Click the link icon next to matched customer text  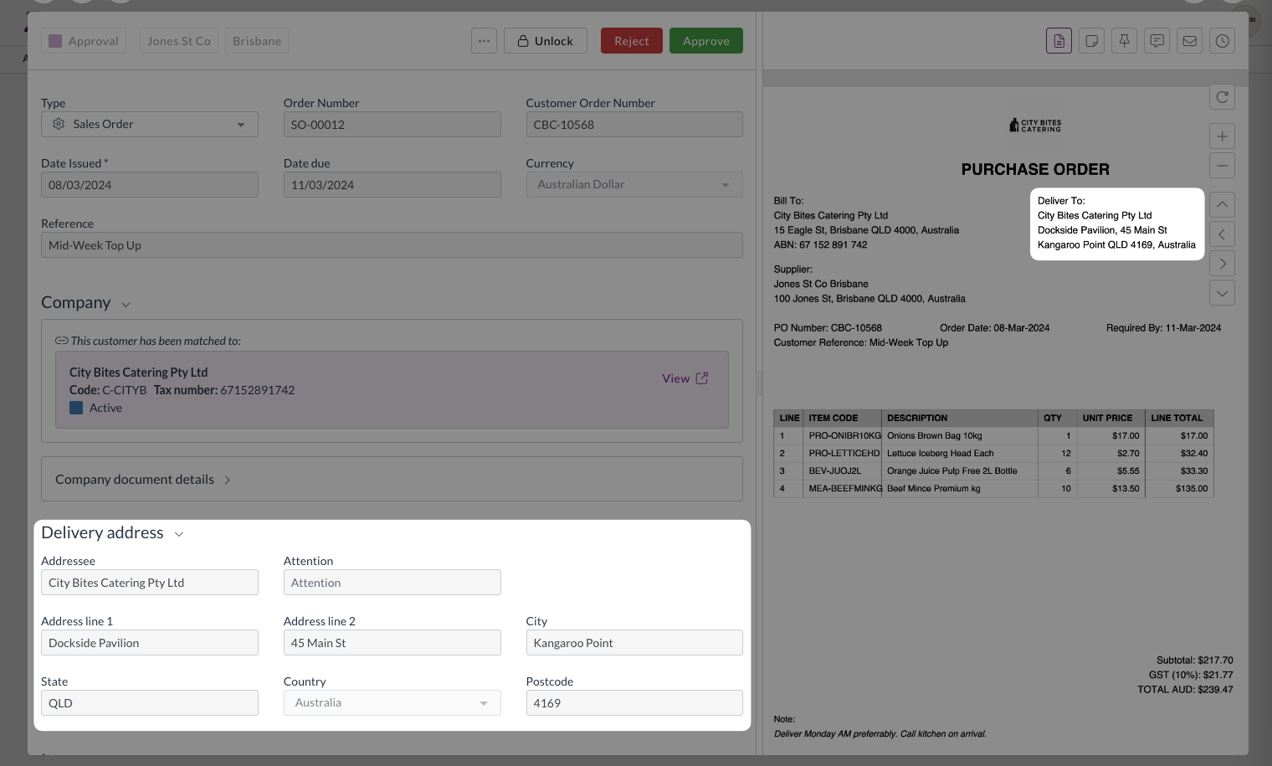point(61,341)
